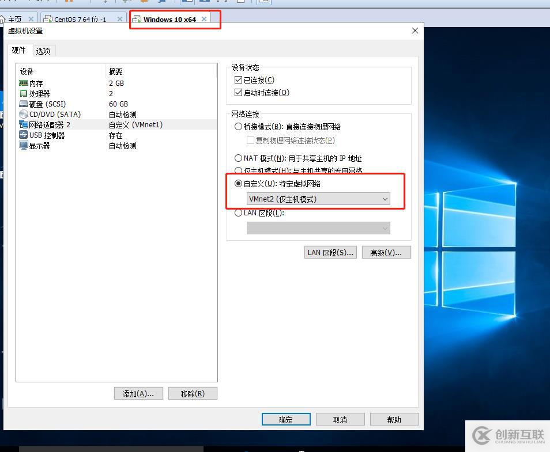Select the USB 控制器 device row
The image size is (550, 452).
point(117,135)
